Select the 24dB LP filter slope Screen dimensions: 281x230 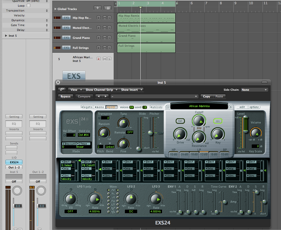[184, 154]
